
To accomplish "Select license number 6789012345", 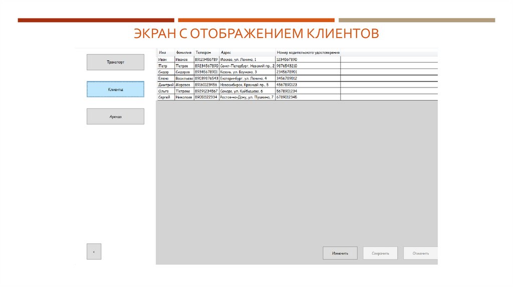I will click(308, 97).
